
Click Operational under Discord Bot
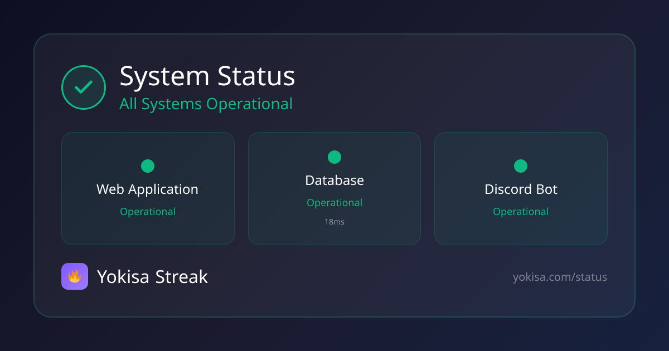(521, 212)
